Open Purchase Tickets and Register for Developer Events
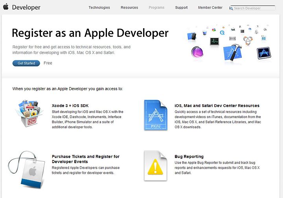 point(86,159)
